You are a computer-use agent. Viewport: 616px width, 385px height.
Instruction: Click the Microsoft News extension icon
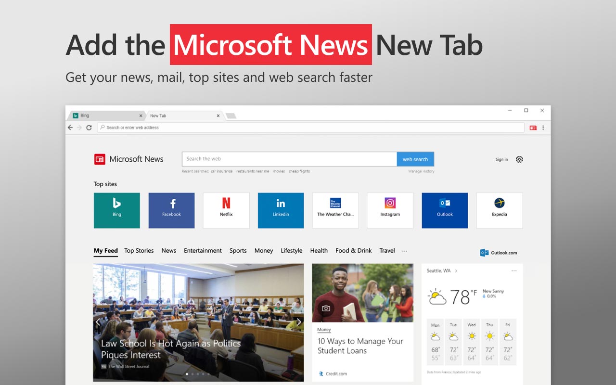coord(533,128)
